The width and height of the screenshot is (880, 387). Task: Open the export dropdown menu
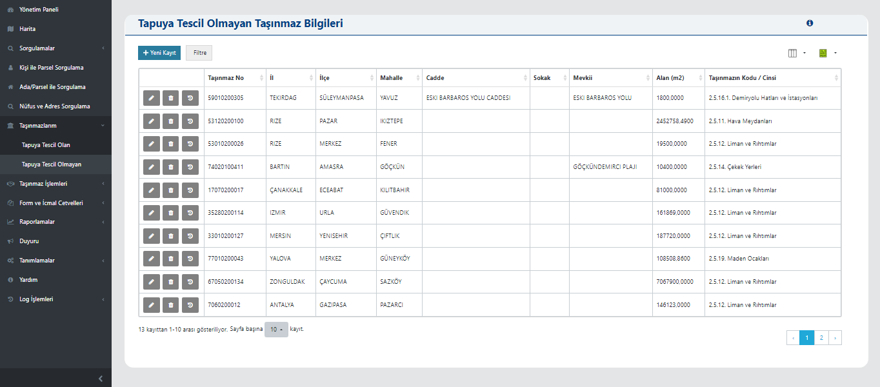827,53
